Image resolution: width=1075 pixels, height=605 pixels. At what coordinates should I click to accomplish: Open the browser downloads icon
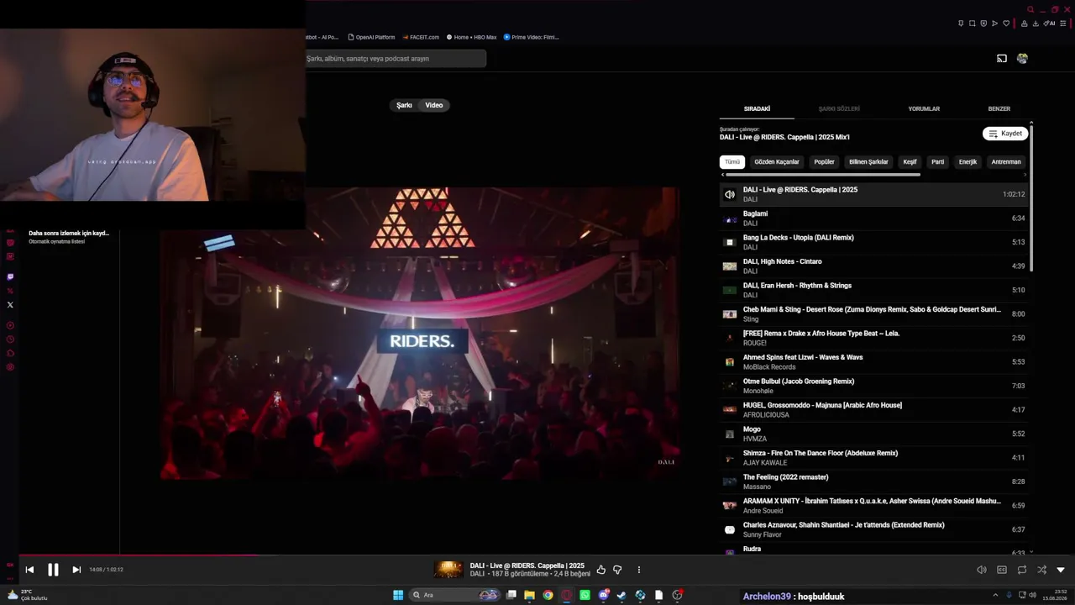[x=1036, y=24]
